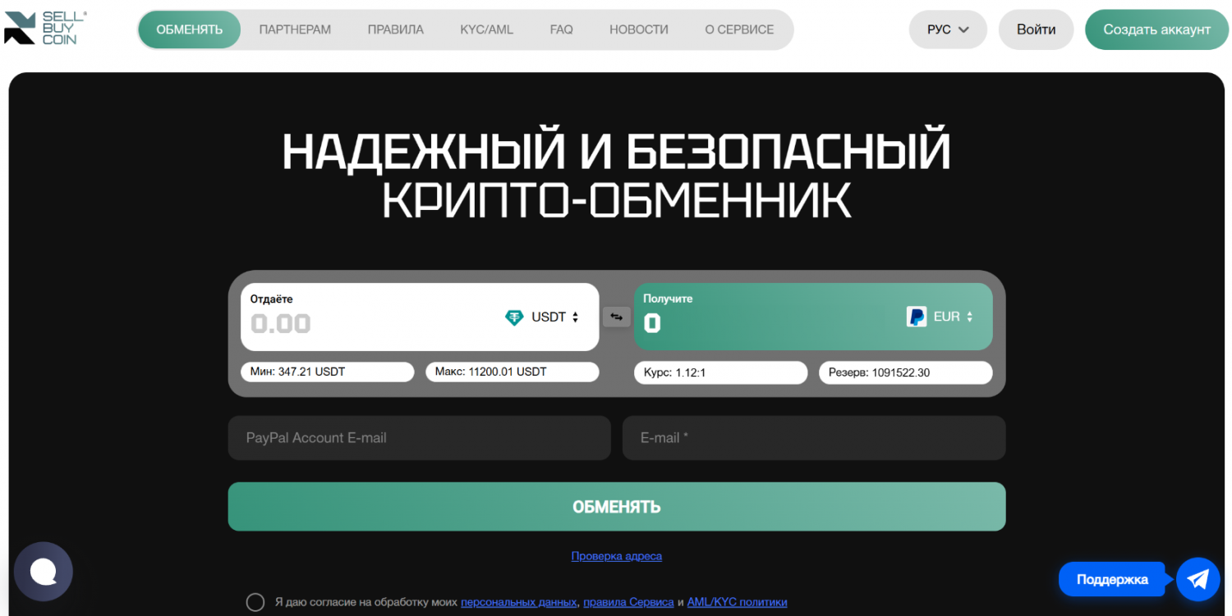Click the green ОБМЕНЯТЬ exchange button
This screenshot has width=1232, height=616.
click(x=617, y=507)
